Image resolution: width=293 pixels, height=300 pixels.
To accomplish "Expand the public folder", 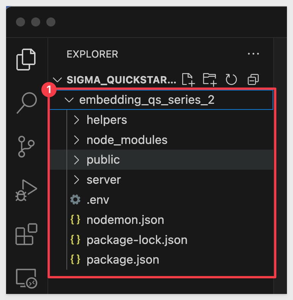I will (103, 160).
